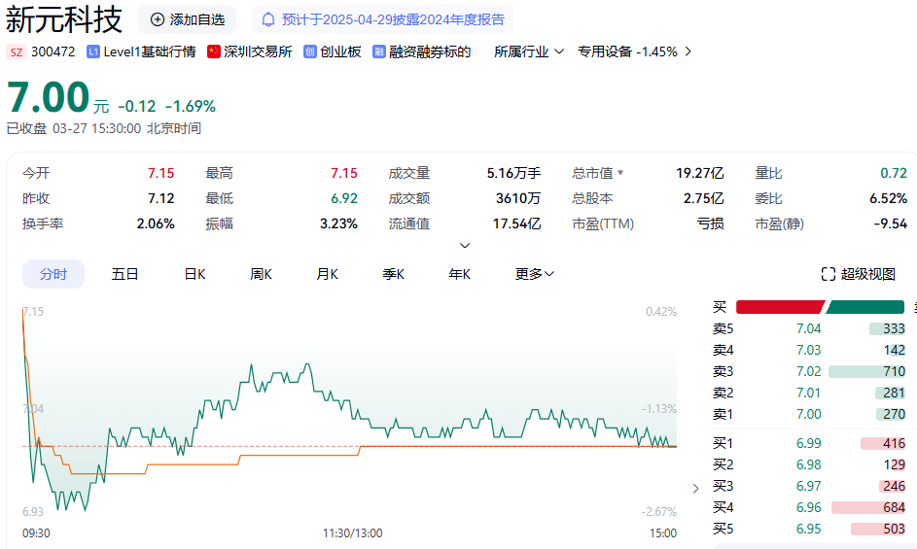Click the bell reminder icon
This screenshot has height=549, width=917.
click(x=268, y=19)
